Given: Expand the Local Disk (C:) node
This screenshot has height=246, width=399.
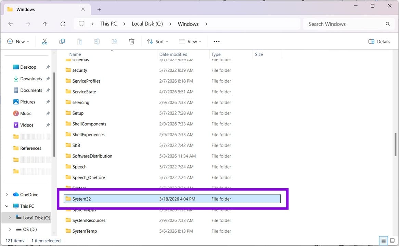Looking at the screenshot, I should [x=10, y=218].
